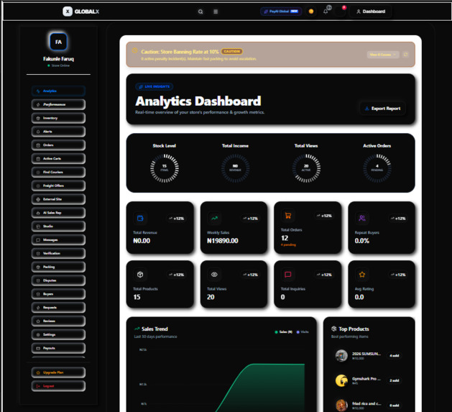This screenshot has height=412, width=452.
Task: Select Analytics in the sidebar
Action: (x=58, y=91)
